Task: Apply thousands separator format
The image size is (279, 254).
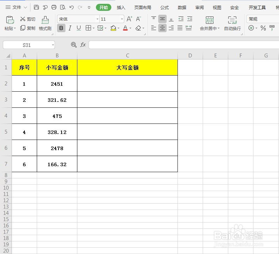Action: [x=272, y=28]
